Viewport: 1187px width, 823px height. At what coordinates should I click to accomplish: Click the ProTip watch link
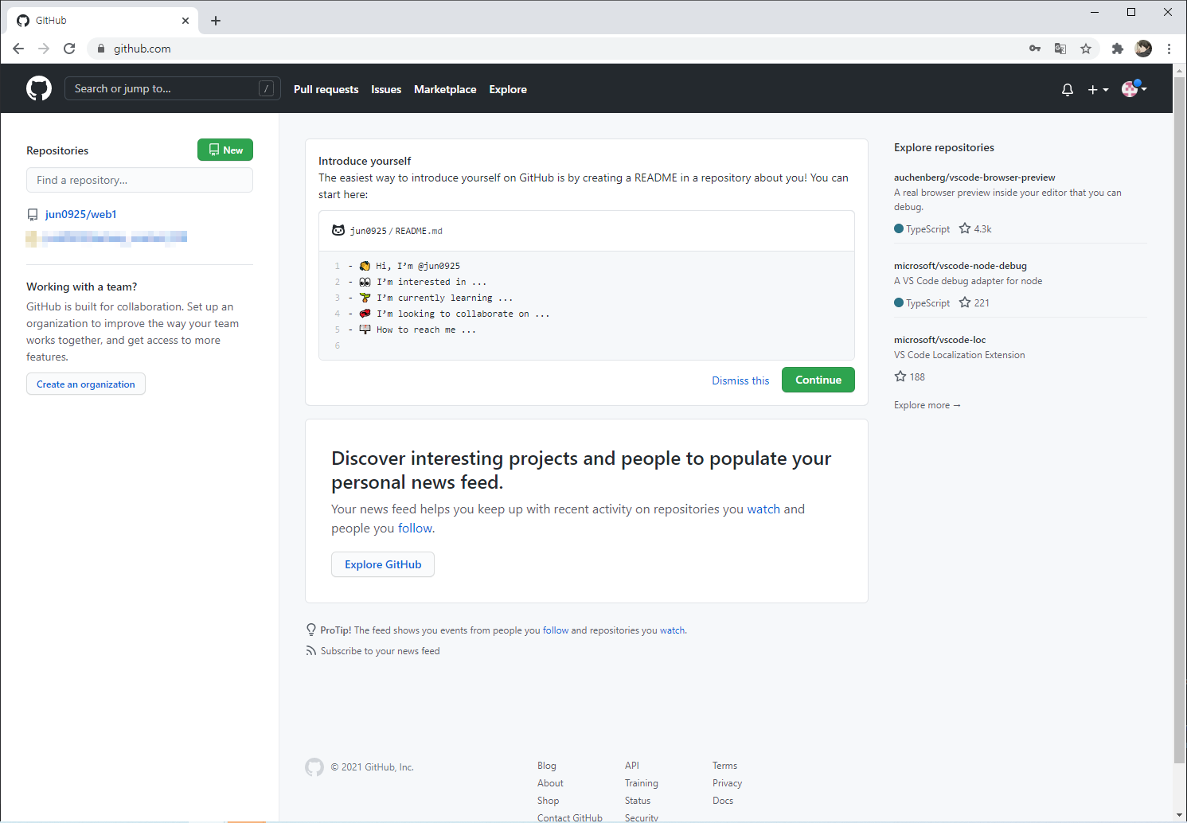pyautogui.click(x=672, y=630)
